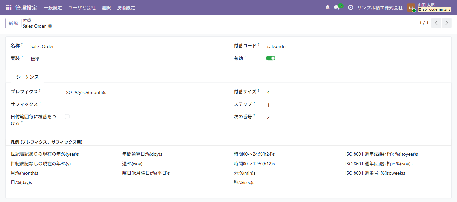The image size is (457, 202).
Task: Click legend text 世紀表記なしの現在の年:%(y)s
Action: 41,164
